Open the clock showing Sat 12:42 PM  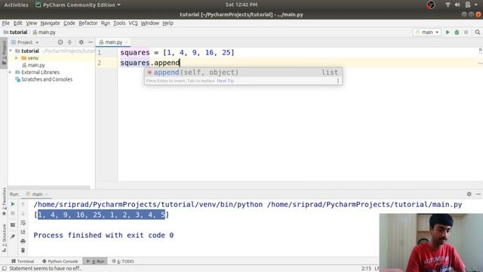pos(241,5)
